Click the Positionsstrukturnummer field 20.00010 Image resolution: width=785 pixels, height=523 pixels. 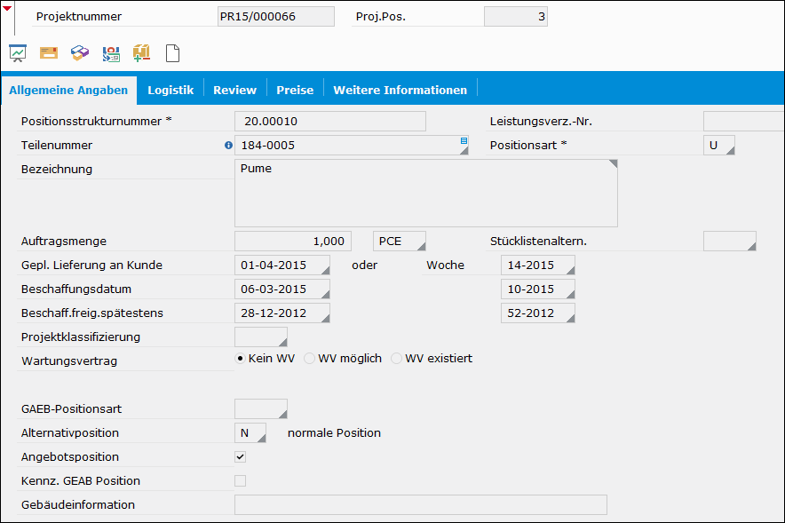[330, 121]
